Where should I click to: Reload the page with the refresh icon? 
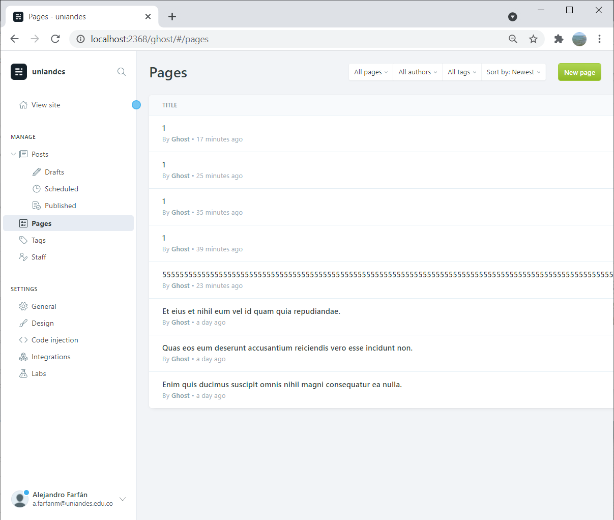click(x=55, y=39)
